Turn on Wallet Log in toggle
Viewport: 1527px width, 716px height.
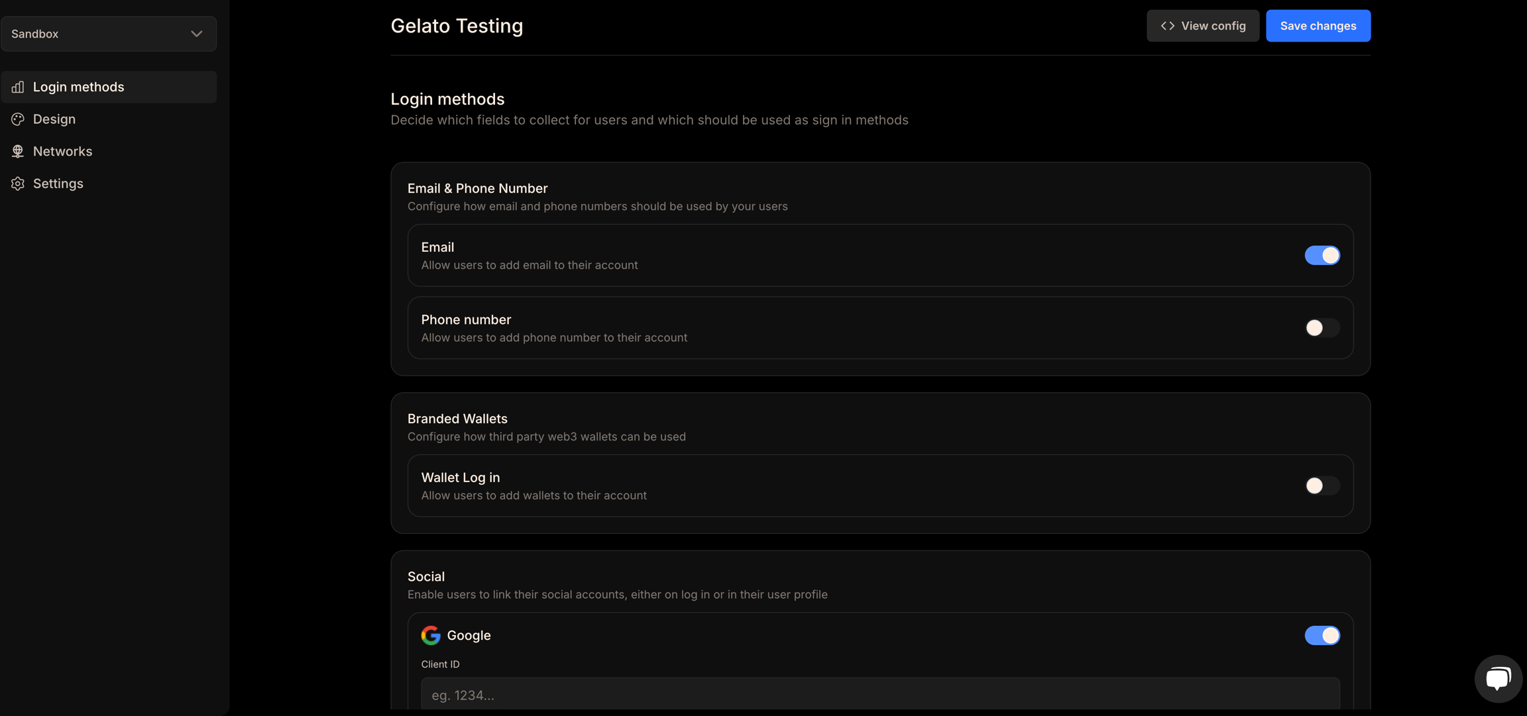(1322, 486)
